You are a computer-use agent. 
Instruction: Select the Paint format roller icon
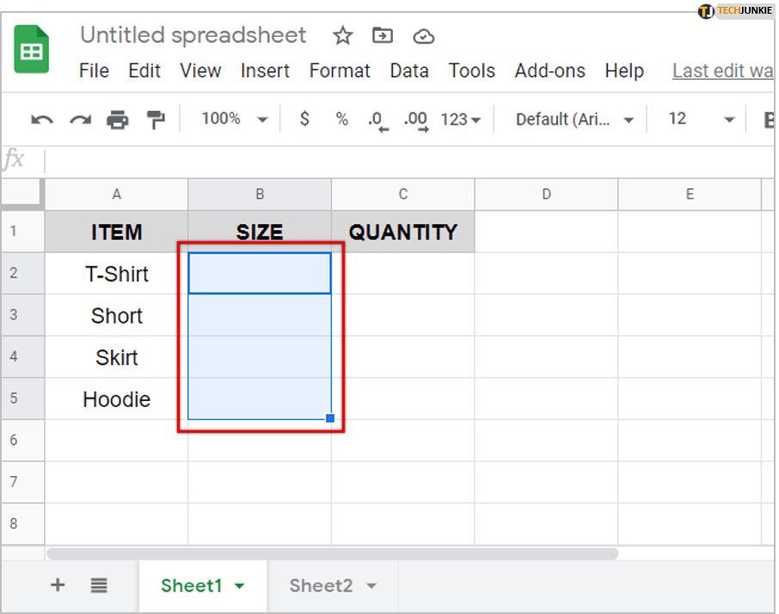point(156,120)
